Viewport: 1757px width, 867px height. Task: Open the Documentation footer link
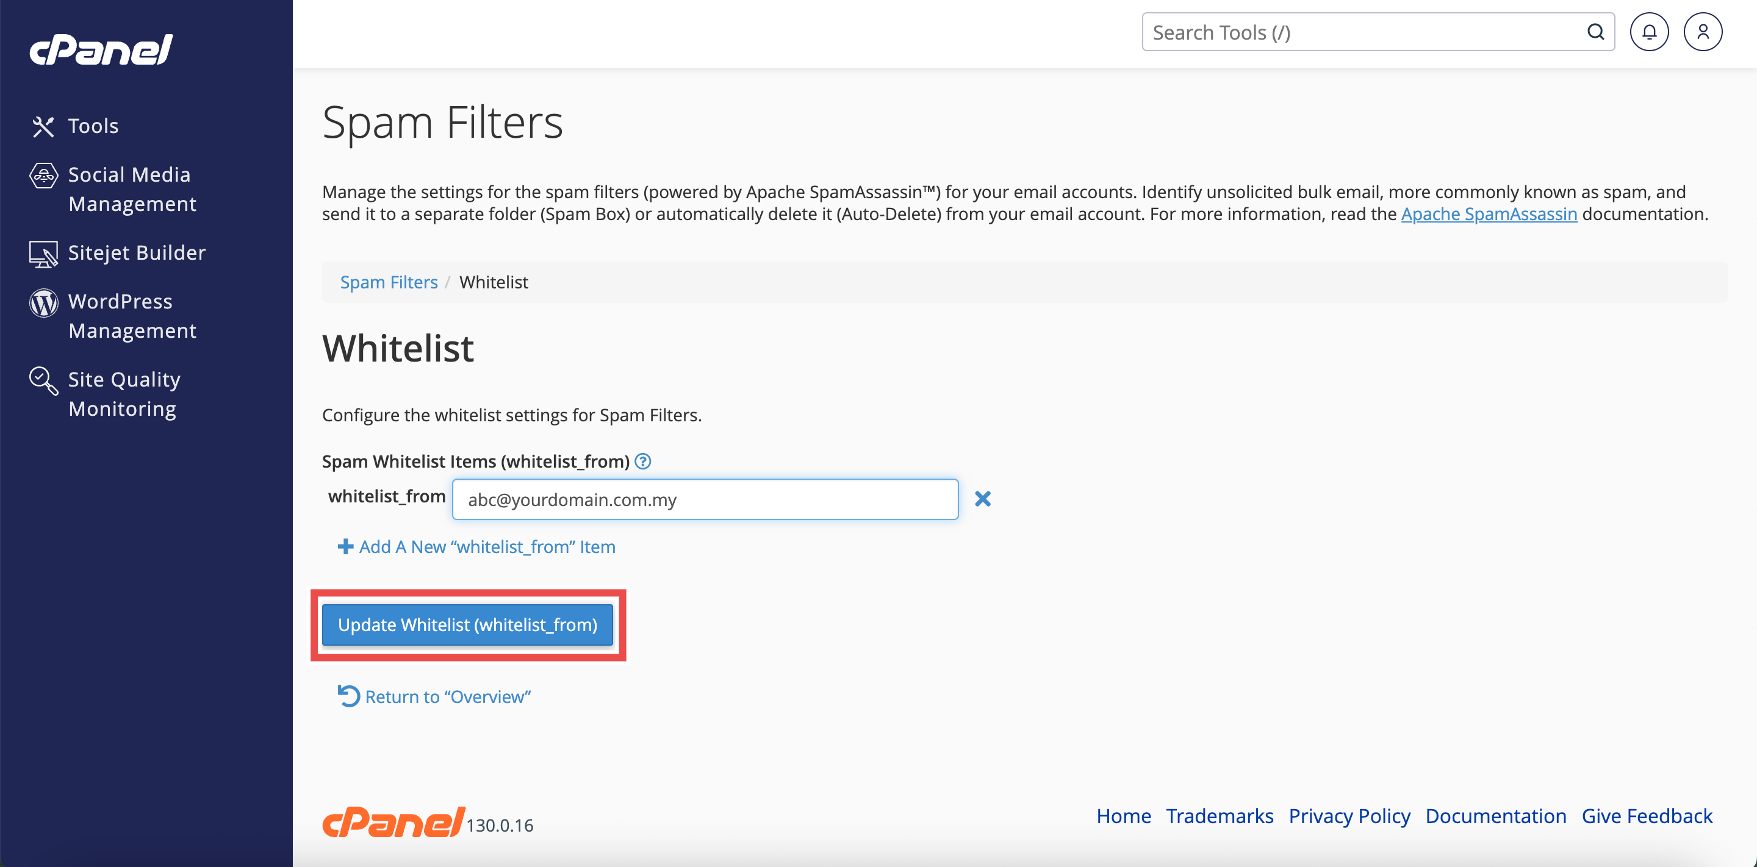(1495, 816)
